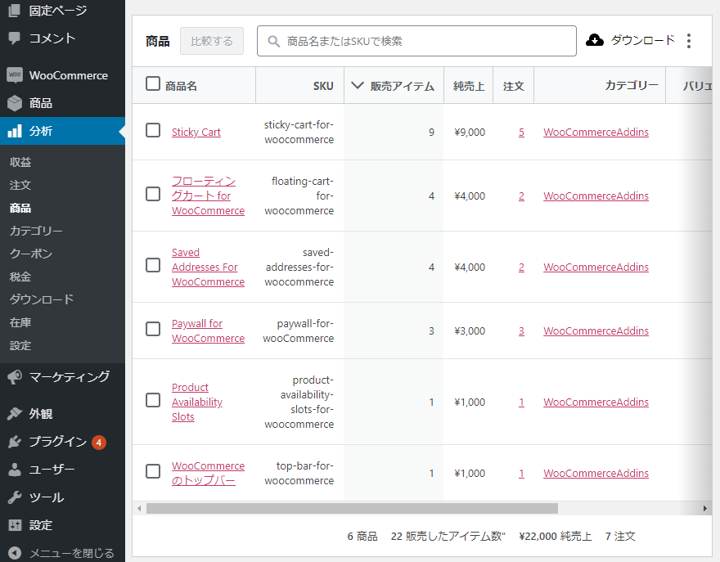Click the 設定 sliders icon at sidebar bottom
The height and width of the screenshot is (562, 720).
coord(15,525)
